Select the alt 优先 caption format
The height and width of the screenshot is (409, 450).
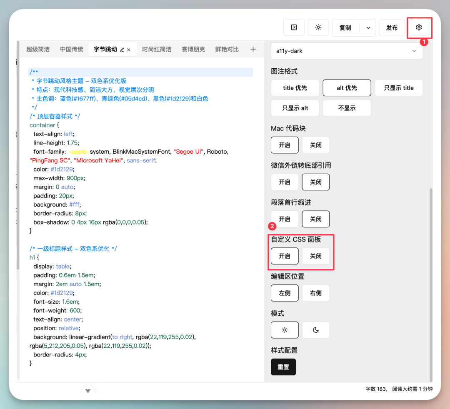point(347,88)
